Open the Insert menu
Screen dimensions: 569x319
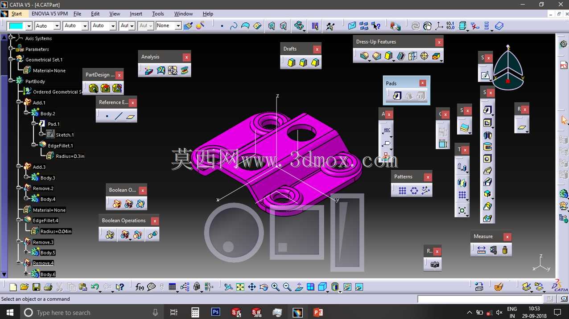136,14
